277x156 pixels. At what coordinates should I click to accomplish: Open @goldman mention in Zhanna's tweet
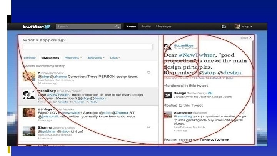(47, 131)
